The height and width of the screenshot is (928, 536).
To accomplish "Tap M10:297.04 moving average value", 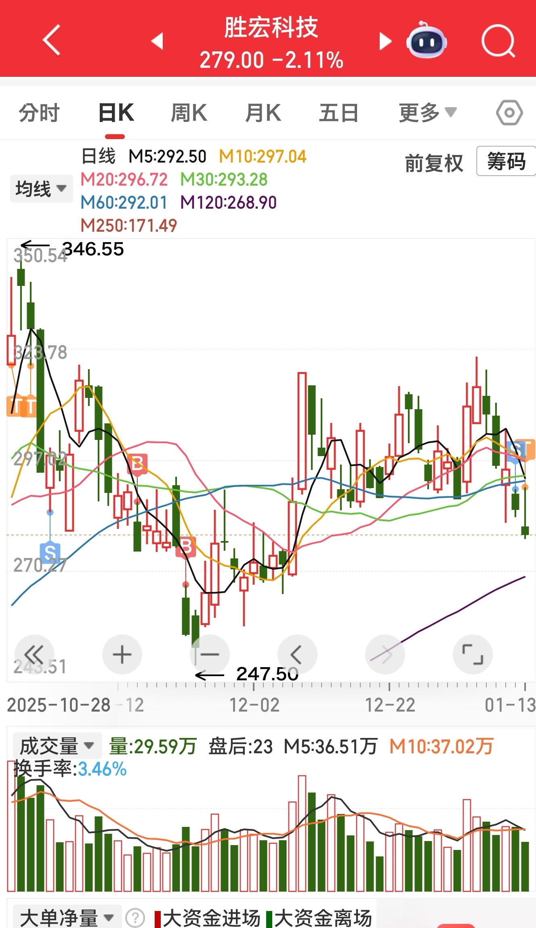I will [x=263, y=156].
